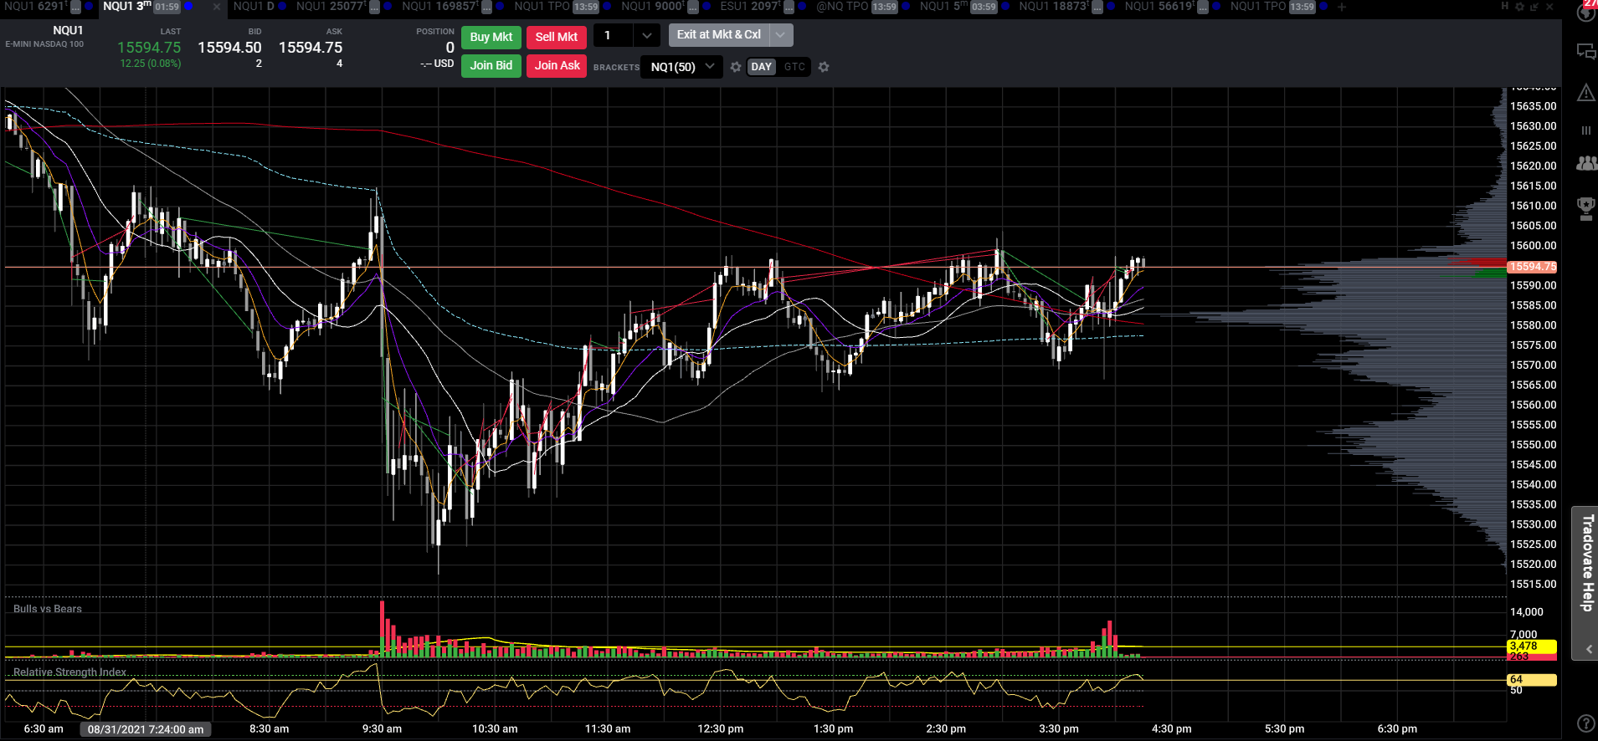This screenshot has height=741, width=1598.
Task: Select the NQU1 symbol name in header
Action: pos(68,30)
